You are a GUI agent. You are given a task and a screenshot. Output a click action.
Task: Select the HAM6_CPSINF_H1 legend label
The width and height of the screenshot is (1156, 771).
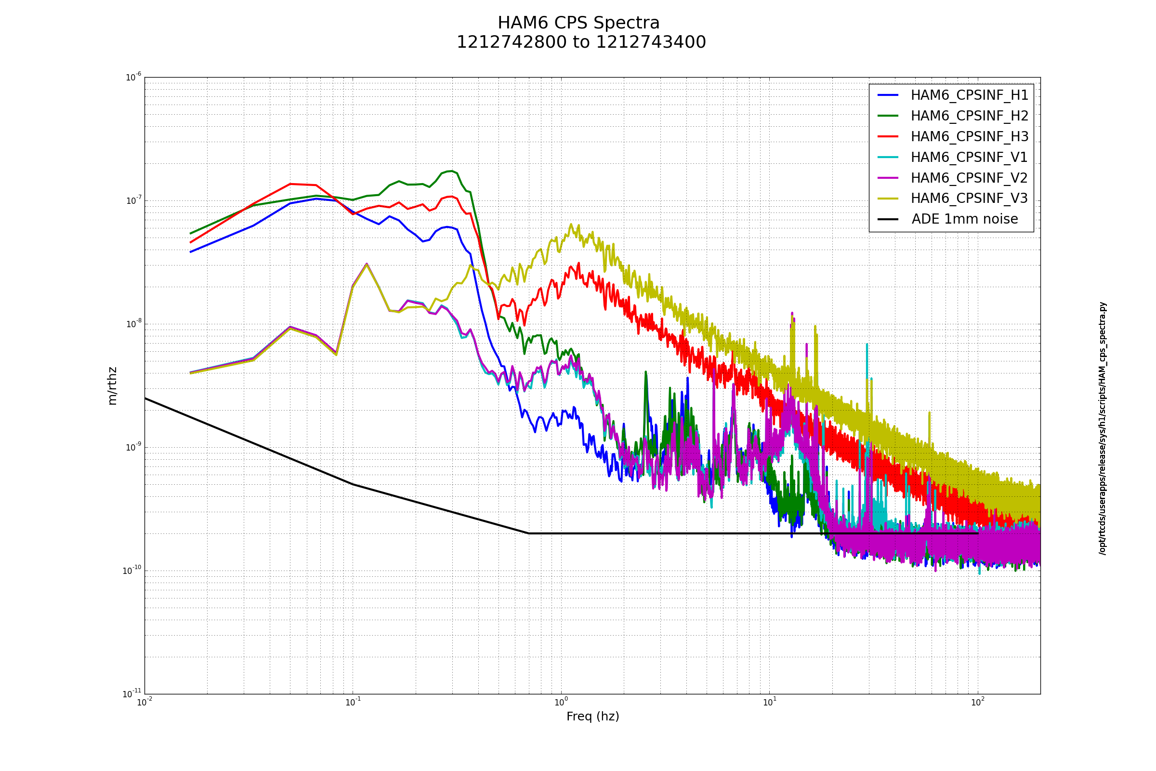pos(969,95)
